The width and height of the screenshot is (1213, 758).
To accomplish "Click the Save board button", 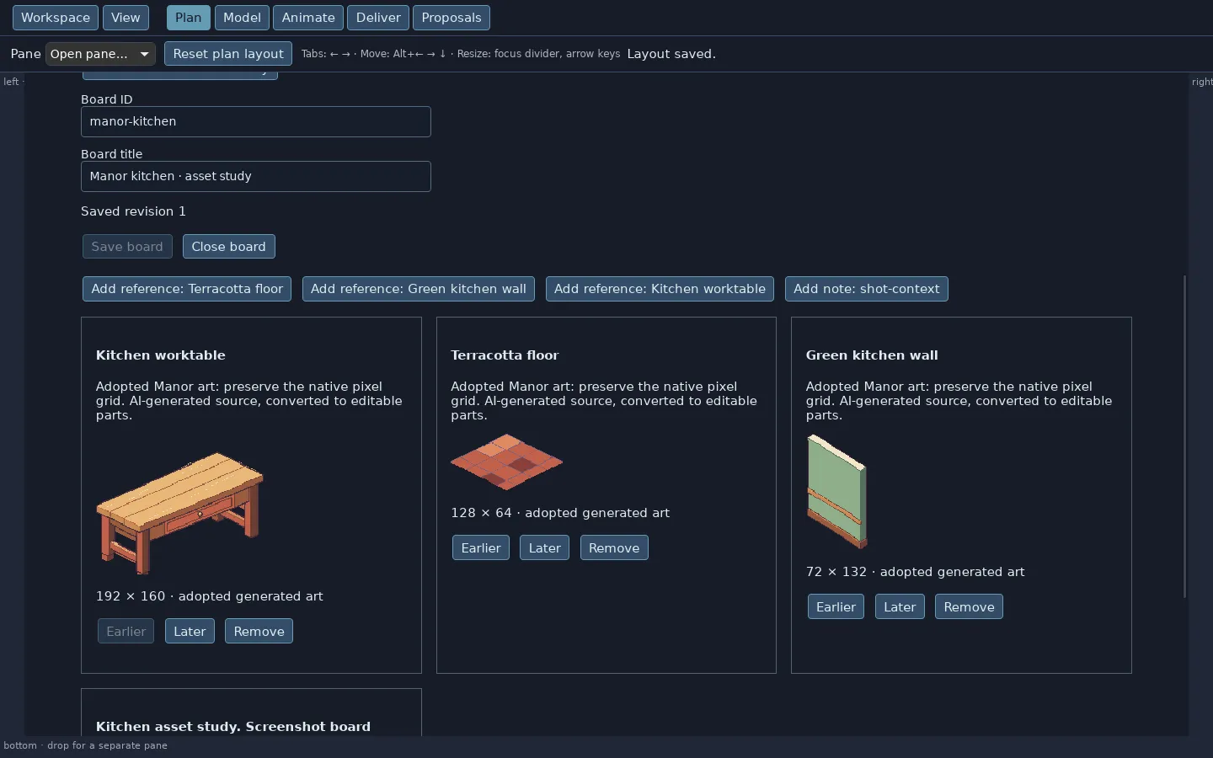I will tap(127, 247).
